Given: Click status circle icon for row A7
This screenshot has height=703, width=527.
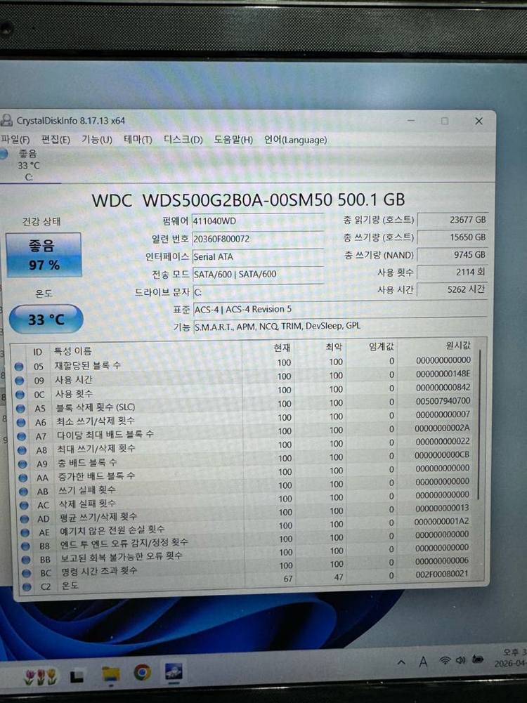Looking at the screenshot, I should (x=22, y=436).
